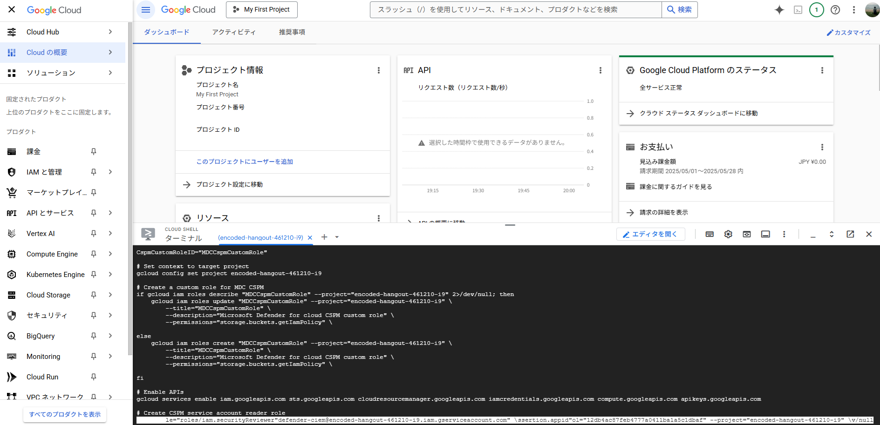Screen dimensions: 880x425
Task: Click 課金に関するガイドを見る link
Action: (675, 187)
